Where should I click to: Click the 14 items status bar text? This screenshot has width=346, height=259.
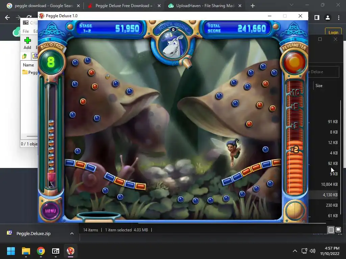(x=91, y=230)
